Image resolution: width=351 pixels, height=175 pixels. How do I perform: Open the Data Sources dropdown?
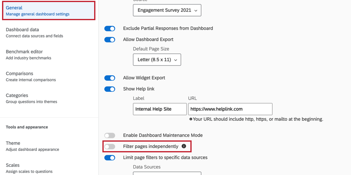(167, 173)
